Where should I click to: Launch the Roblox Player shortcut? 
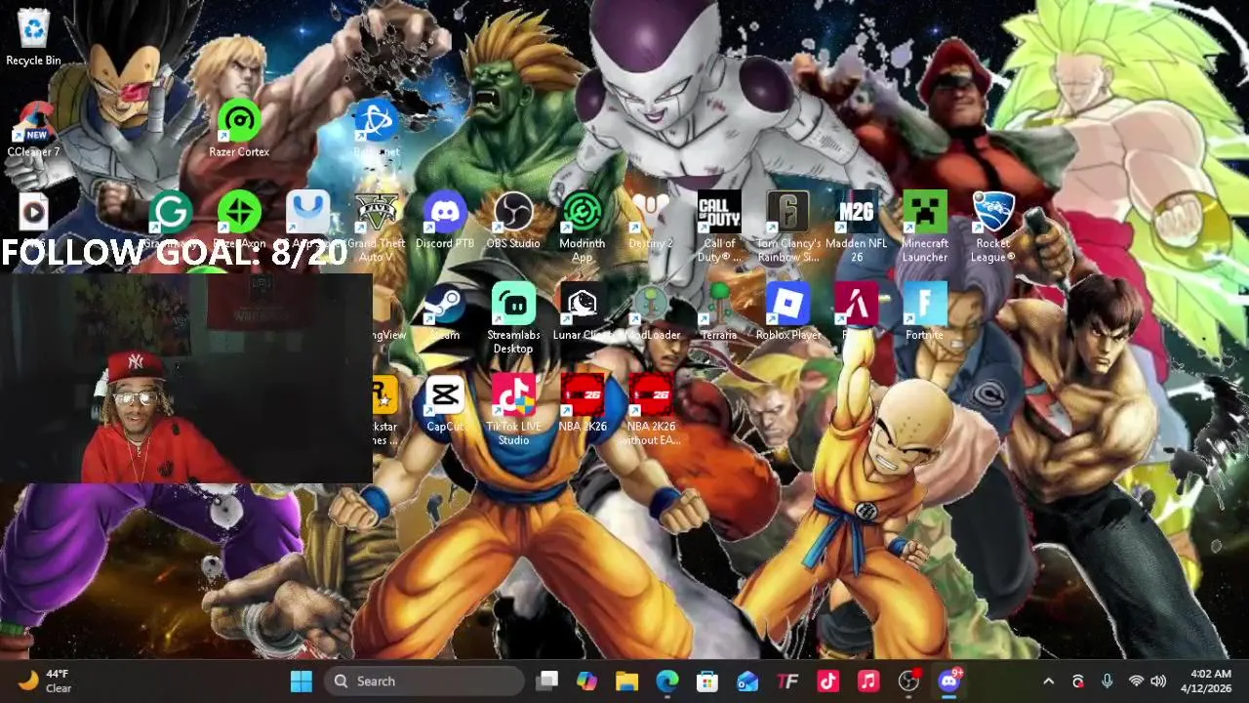tap(787, 311)
